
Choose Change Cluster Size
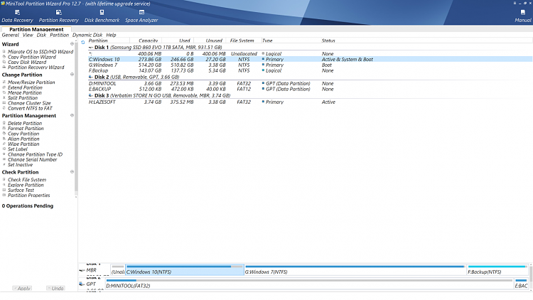click(x=29, y=103)
